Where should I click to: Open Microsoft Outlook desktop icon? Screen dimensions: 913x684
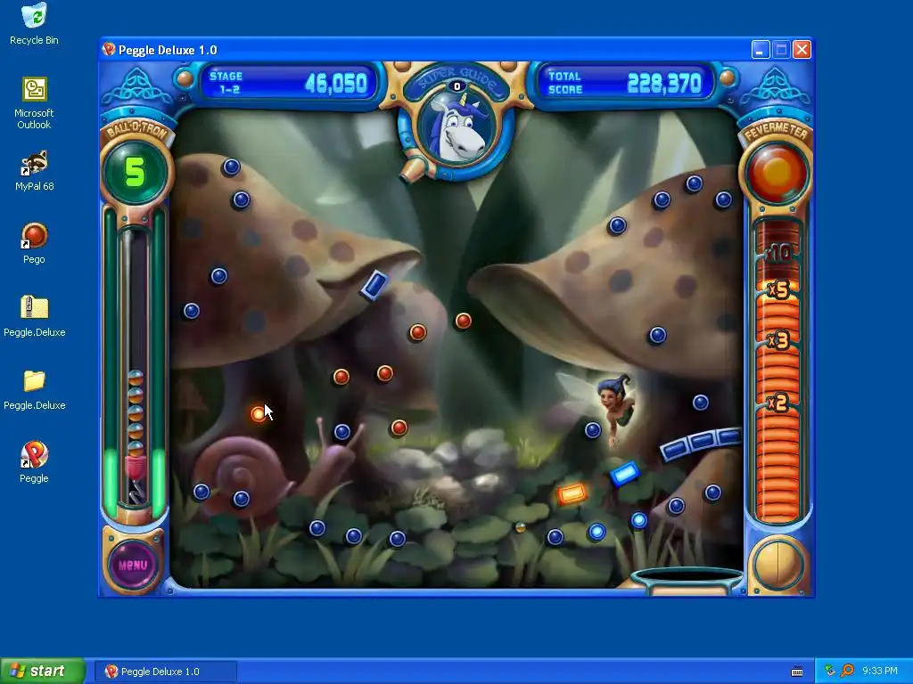34,103
